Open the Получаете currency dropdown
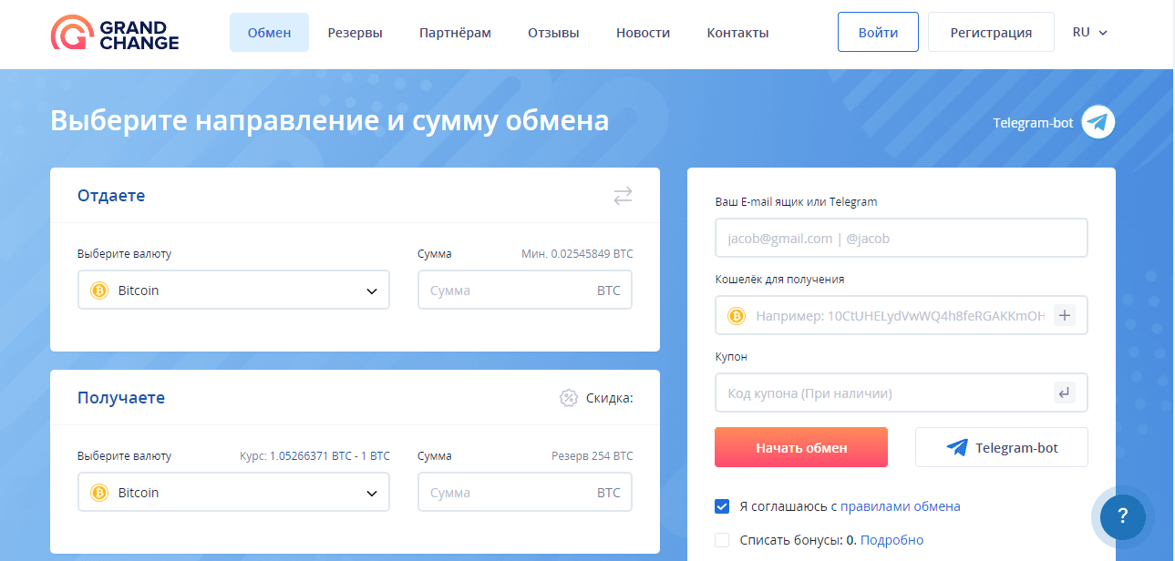Image resolution: width=1175 pixels, height=561 pixels. (x=233, y=492)
